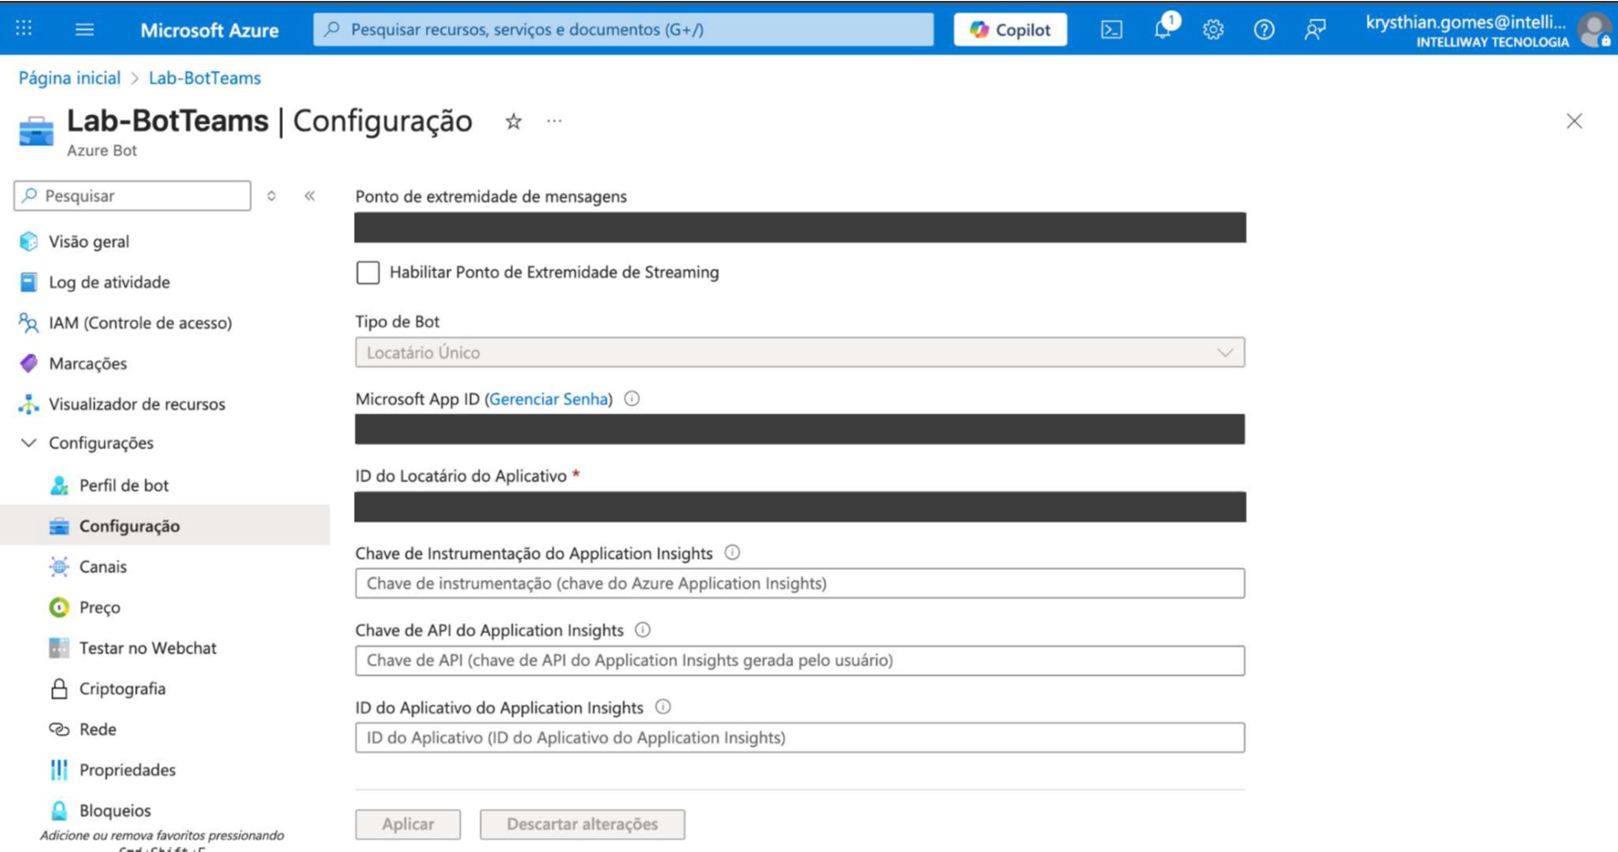Click the Aplicar button
Image resolution: width=1618 pixels, height=852 pixels.
click(x=408, y=824)
